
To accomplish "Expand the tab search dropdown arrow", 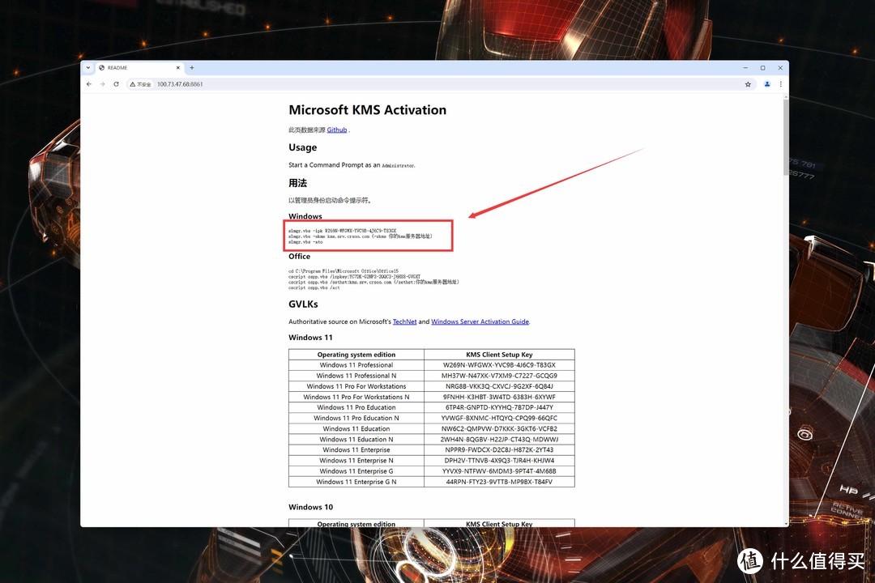I will pos(88,68).
